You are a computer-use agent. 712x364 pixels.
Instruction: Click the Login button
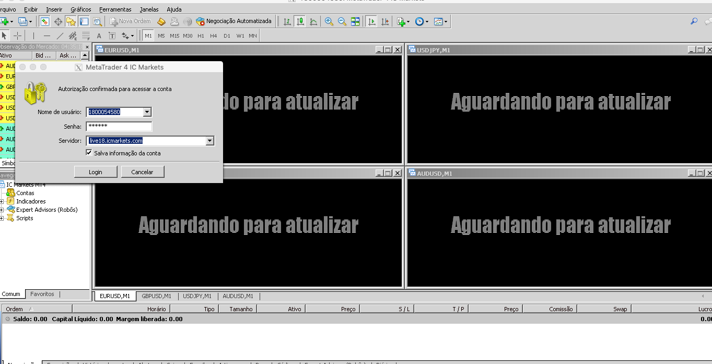[x=96, y=172]
